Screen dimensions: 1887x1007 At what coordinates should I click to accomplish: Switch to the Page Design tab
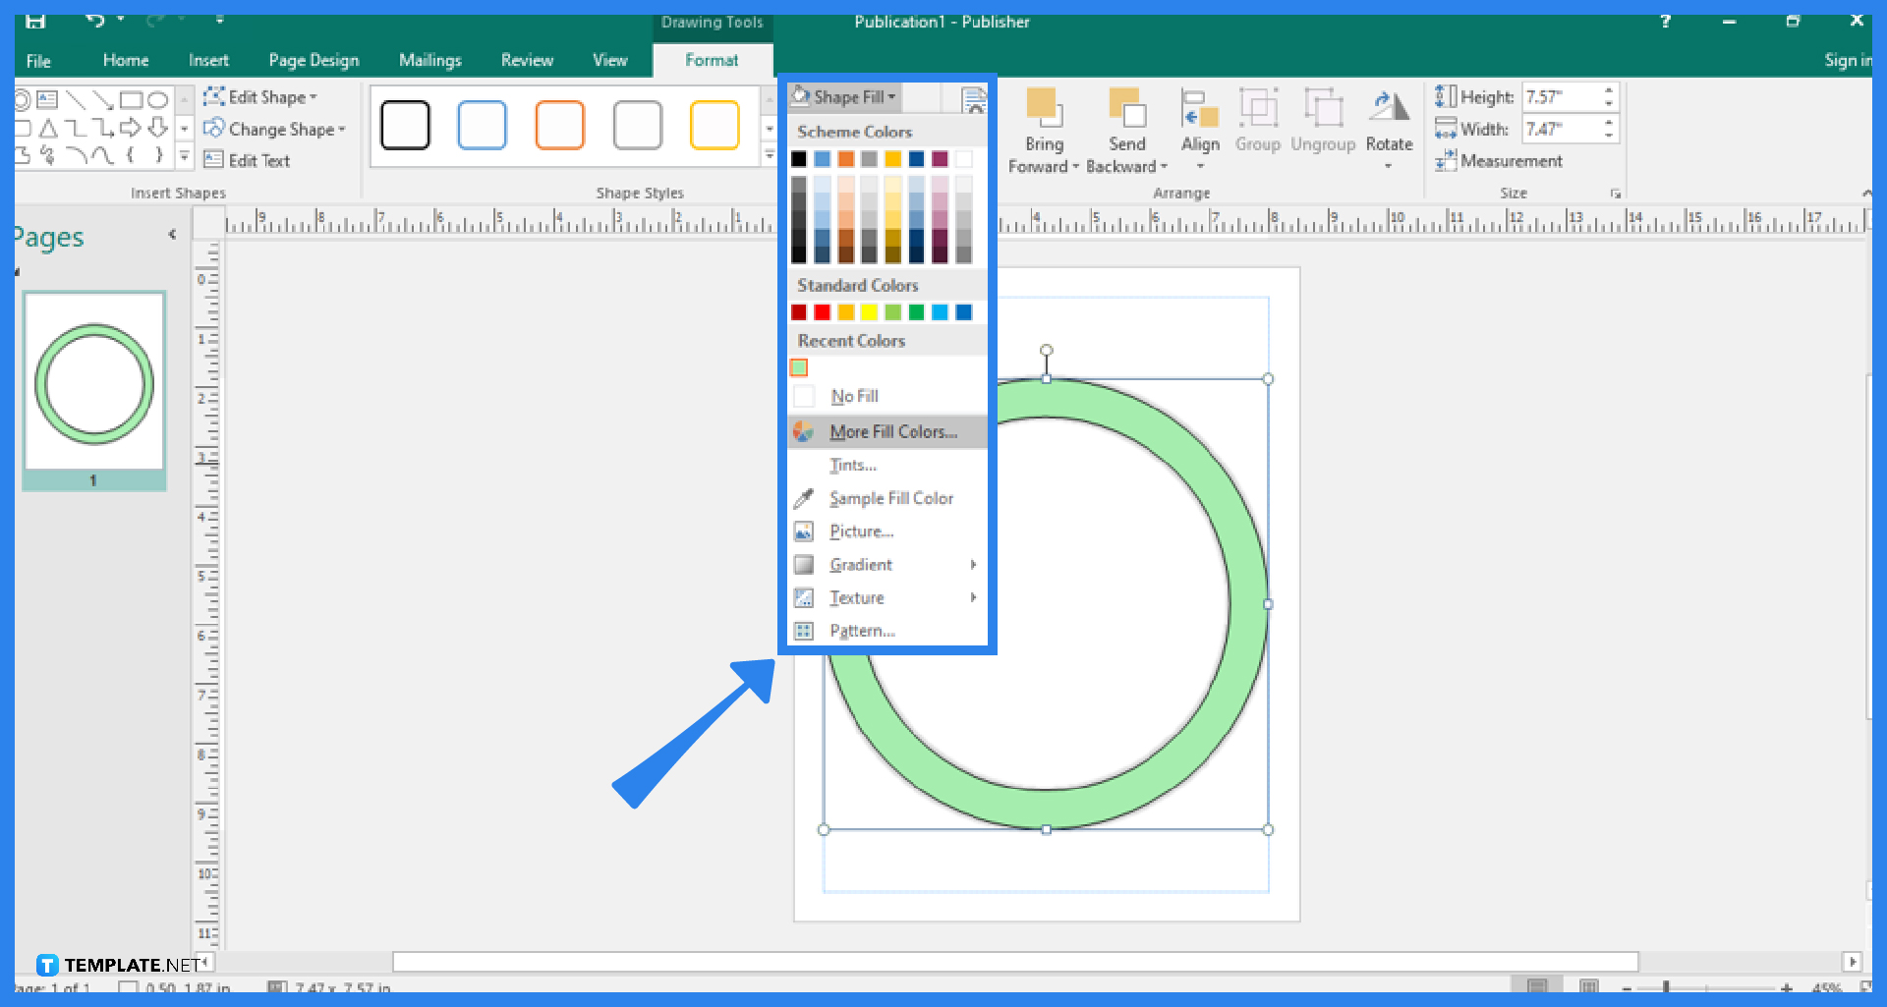pos(313,60)
